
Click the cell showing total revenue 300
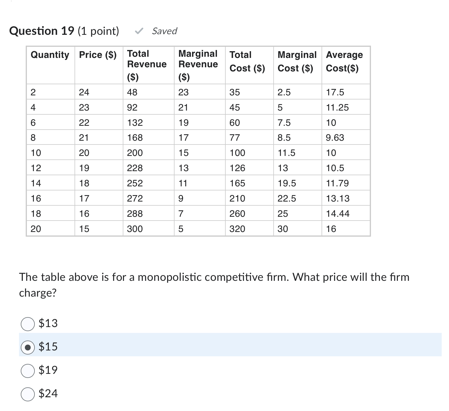pyautogui.click(x=135, y=228)
